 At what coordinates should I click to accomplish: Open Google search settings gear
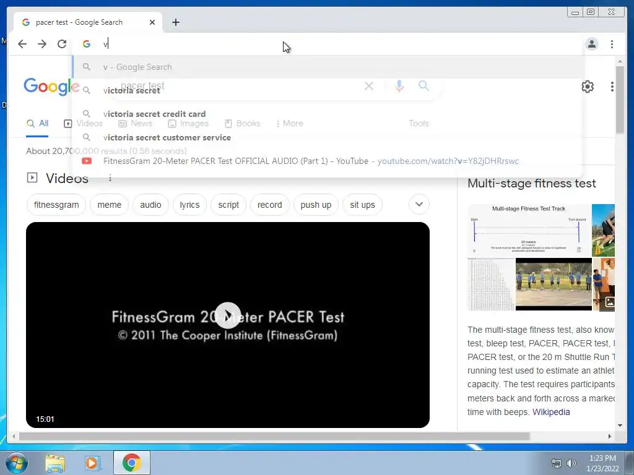pos(588,86)
